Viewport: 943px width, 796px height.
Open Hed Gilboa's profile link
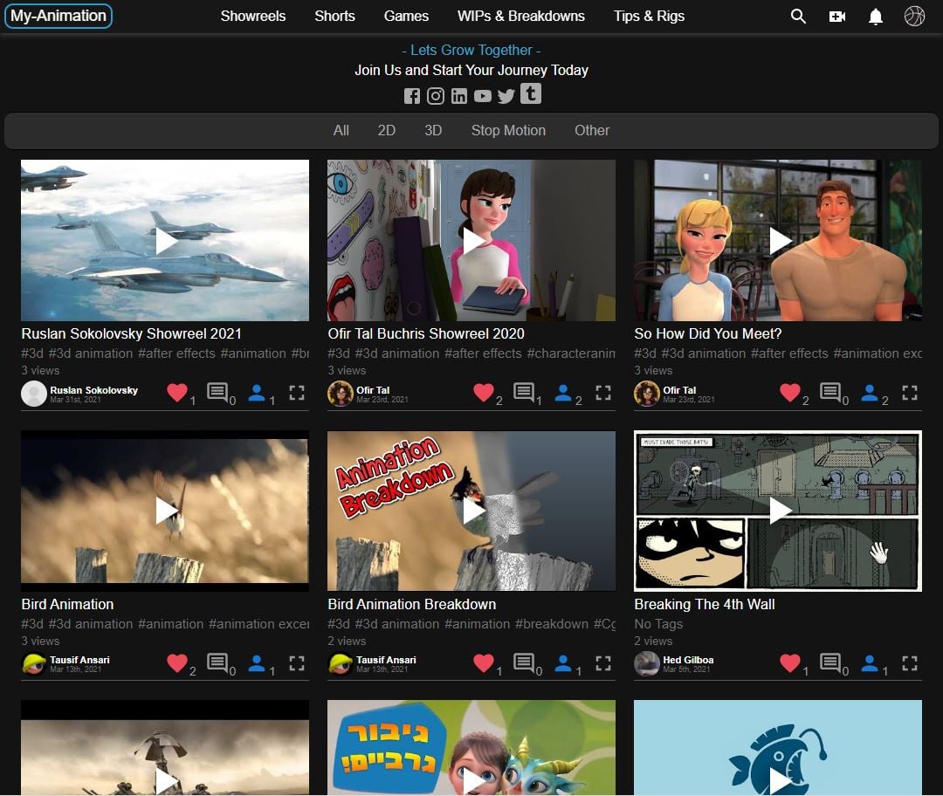[x=688, y=660]
